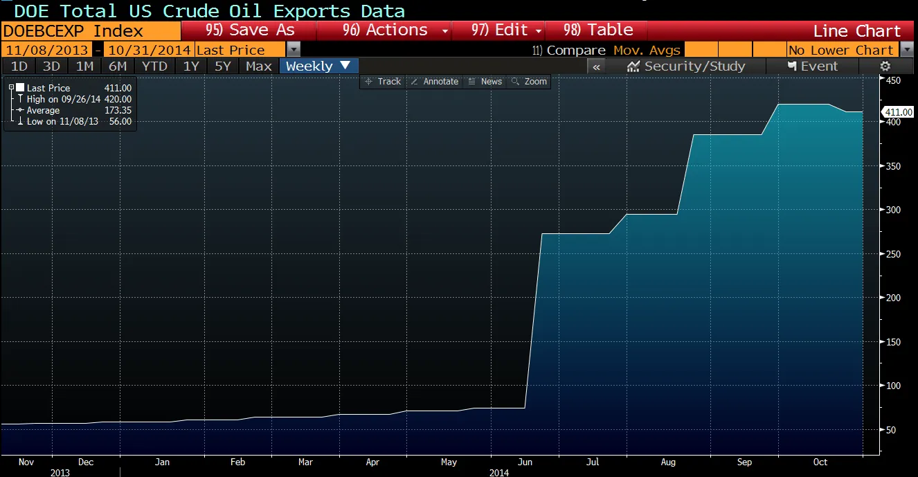Click the 2014 year label on x-axis
This screenshot has height=477, width=918.
coord(498,472)
